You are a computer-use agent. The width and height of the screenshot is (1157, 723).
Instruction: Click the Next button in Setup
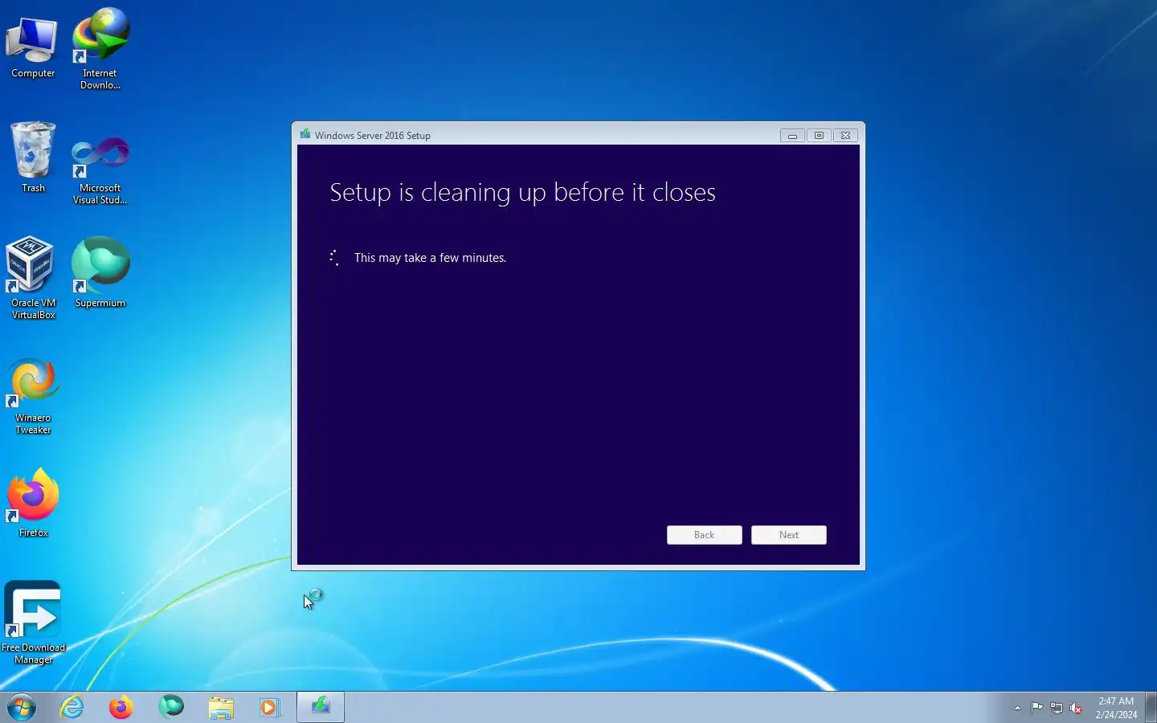point(789,535)
